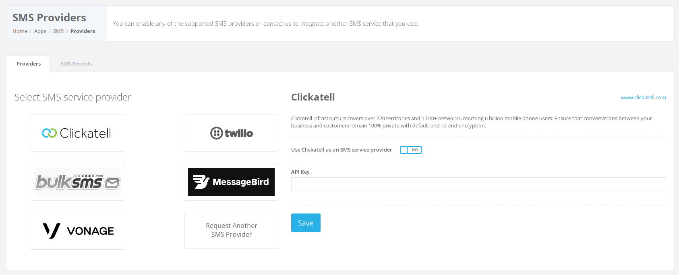Select the Clickatell provider logo
The width and height of the screenshot is (679, 275).
77,133
